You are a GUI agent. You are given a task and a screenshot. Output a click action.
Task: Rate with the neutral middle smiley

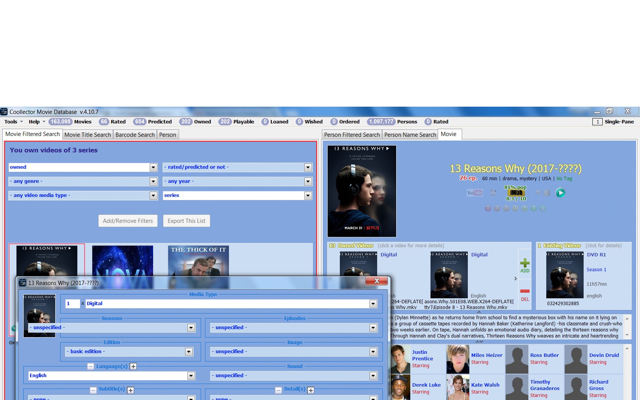click(x=515, y=208)
